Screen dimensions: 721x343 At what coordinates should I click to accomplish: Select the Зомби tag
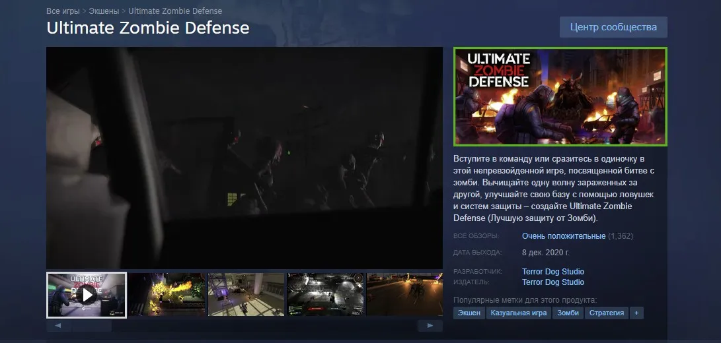[x=568, y=313]
